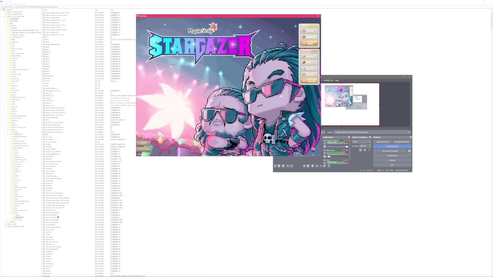Viewport: 493px width, 277px height.
Task: Expand the HKEY_CURRENT_USER tree node
Action: point(4,14)
